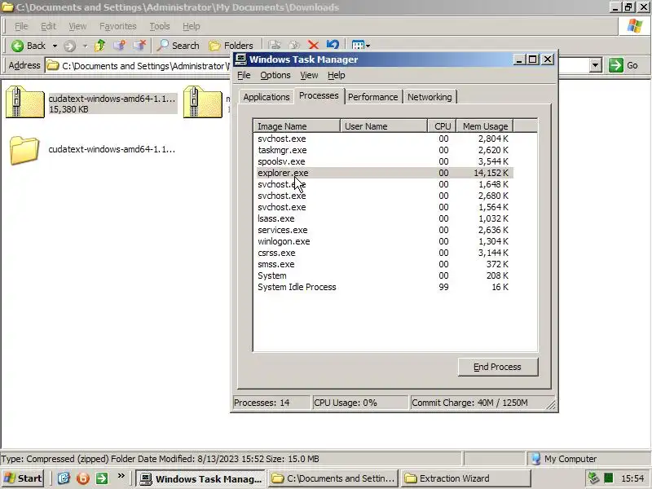Select taskmgr.exe process row
Image resolution: width=652 pixels, height=489 pixels.
[x=383, y=150]
